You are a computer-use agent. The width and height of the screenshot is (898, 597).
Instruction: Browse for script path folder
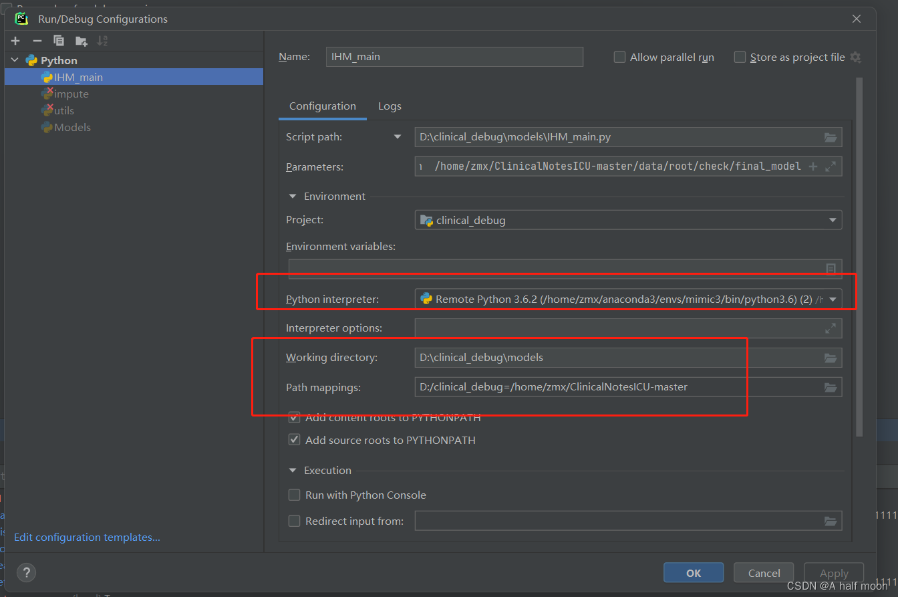831,137
